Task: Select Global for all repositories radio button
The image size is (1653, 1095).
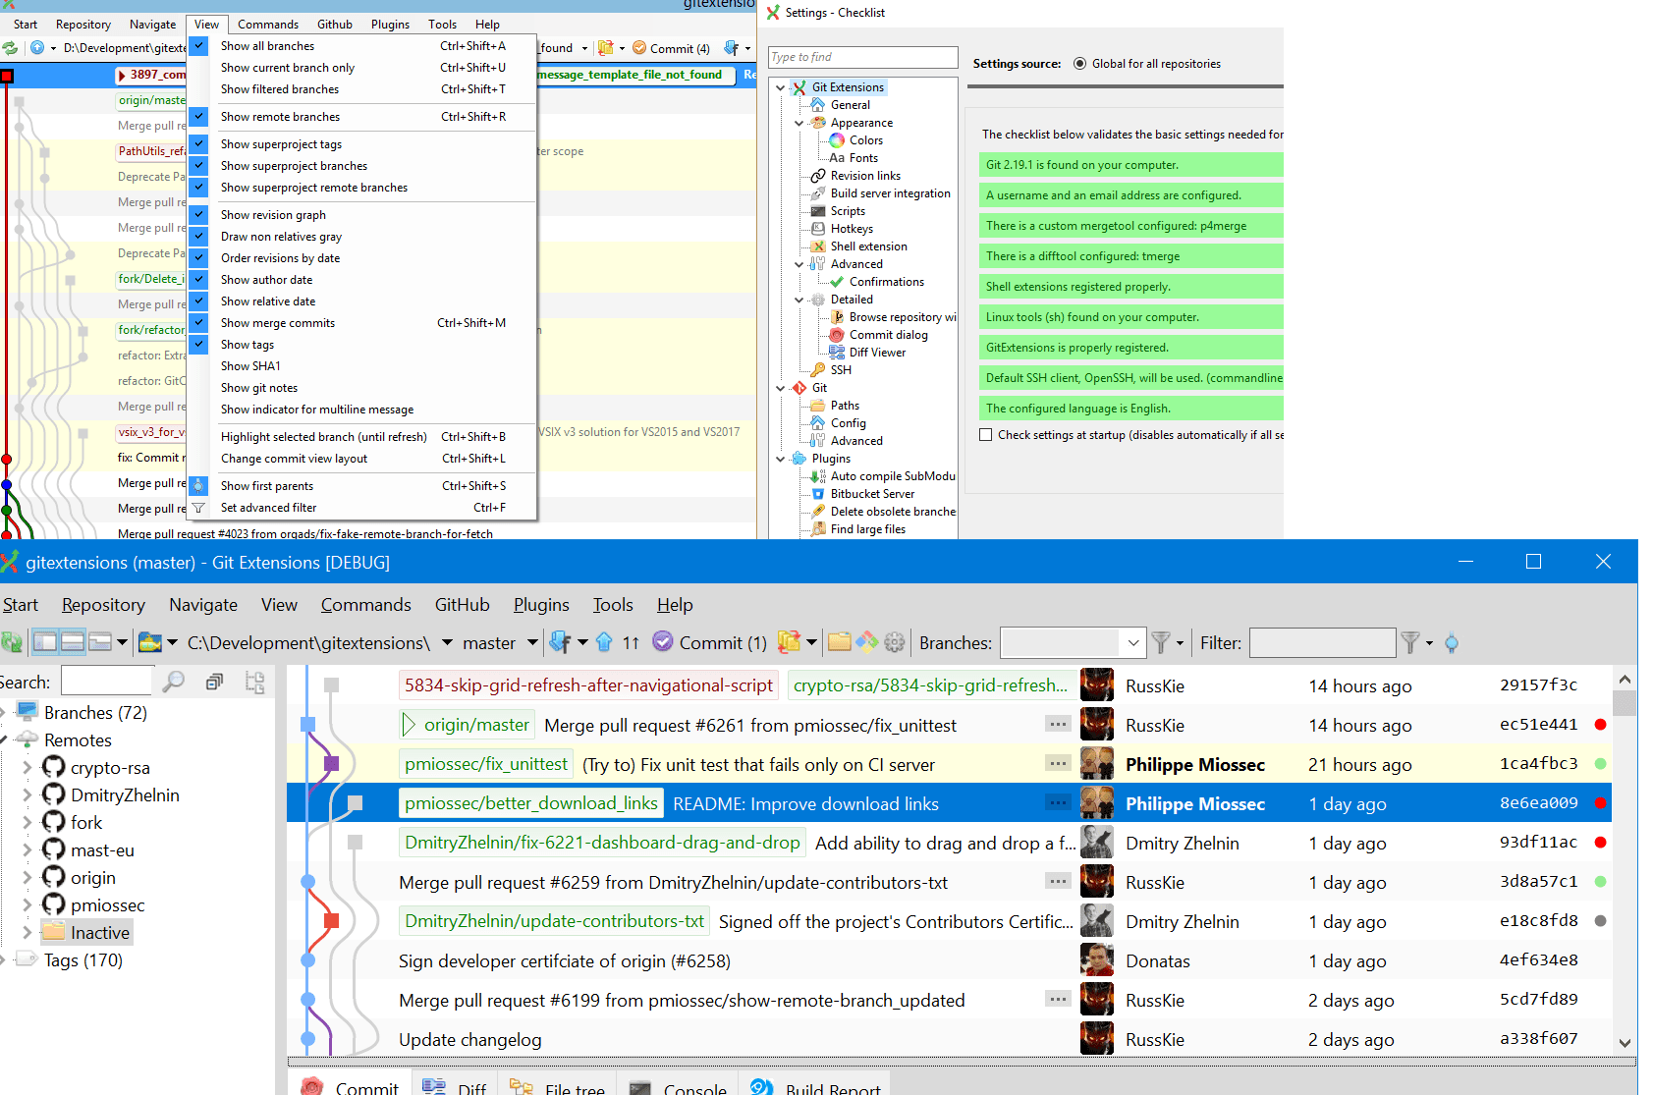Action: (x=1080, y=64)
